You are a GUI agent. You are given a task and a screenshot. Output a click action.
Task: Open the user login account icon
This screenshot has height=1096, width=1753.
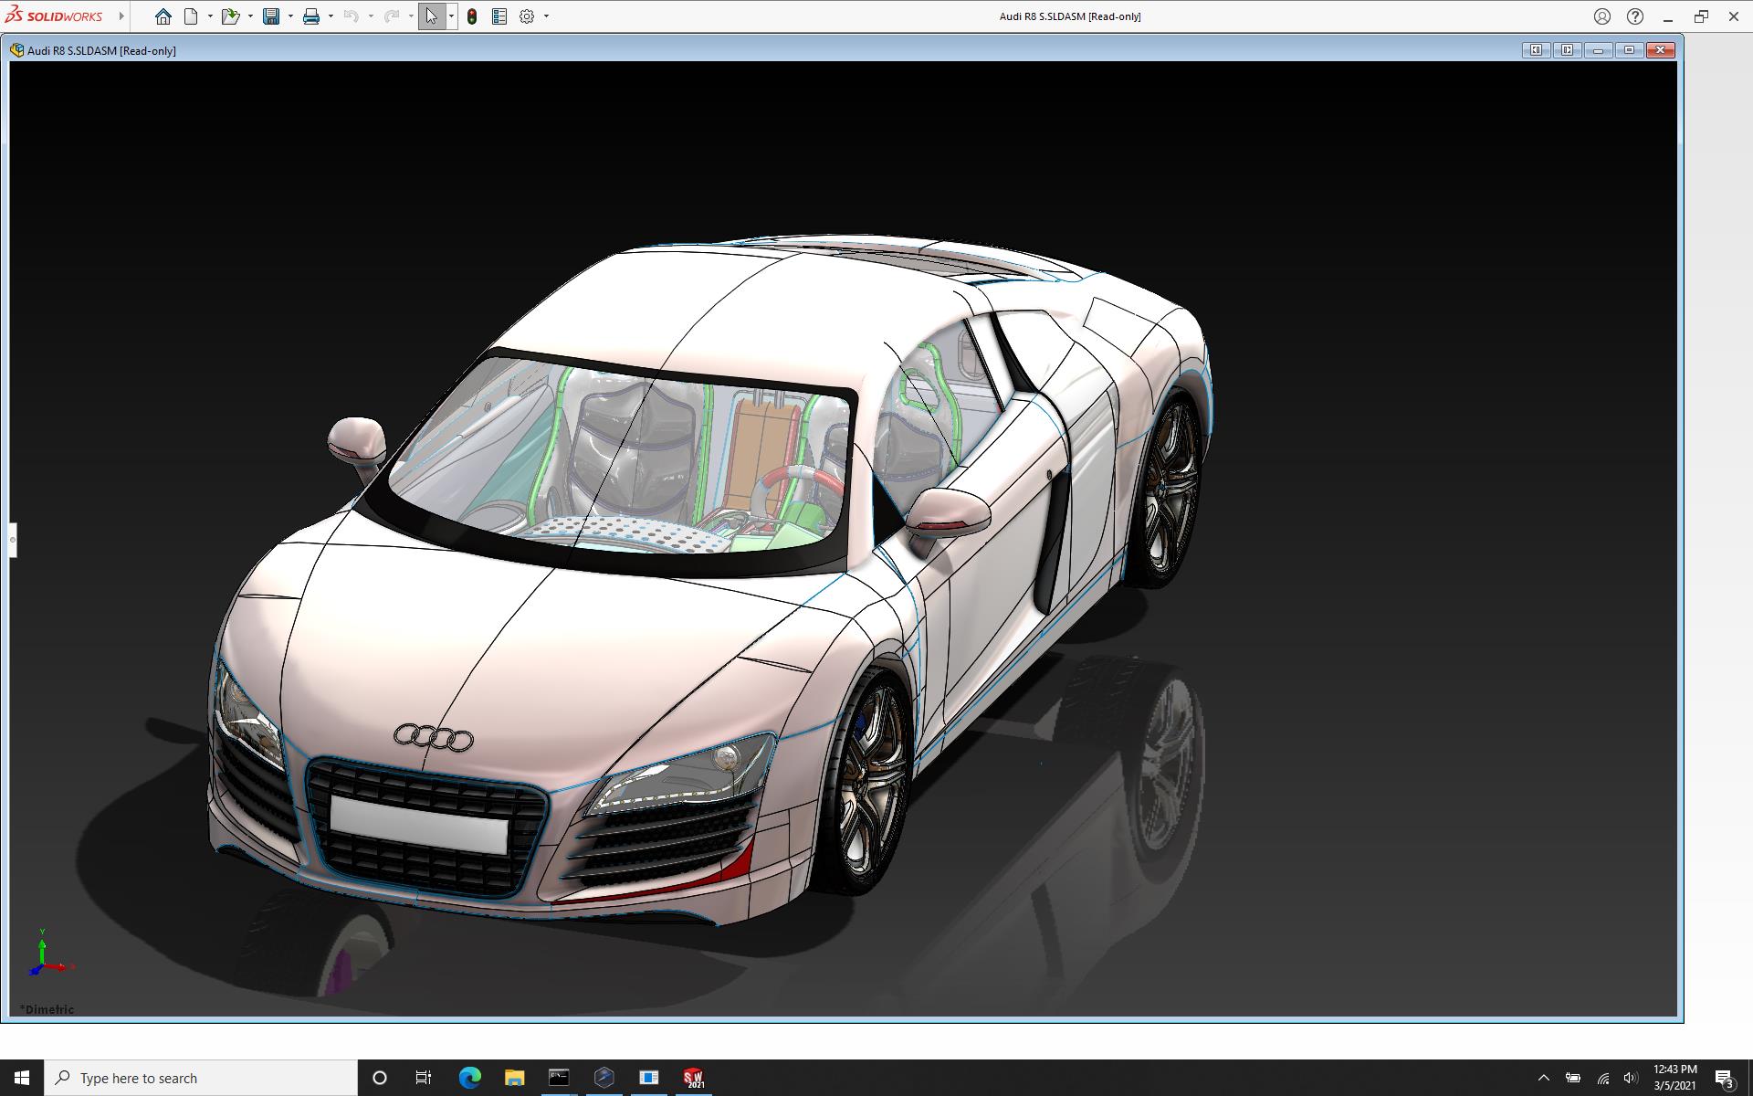coord(1602,16)
